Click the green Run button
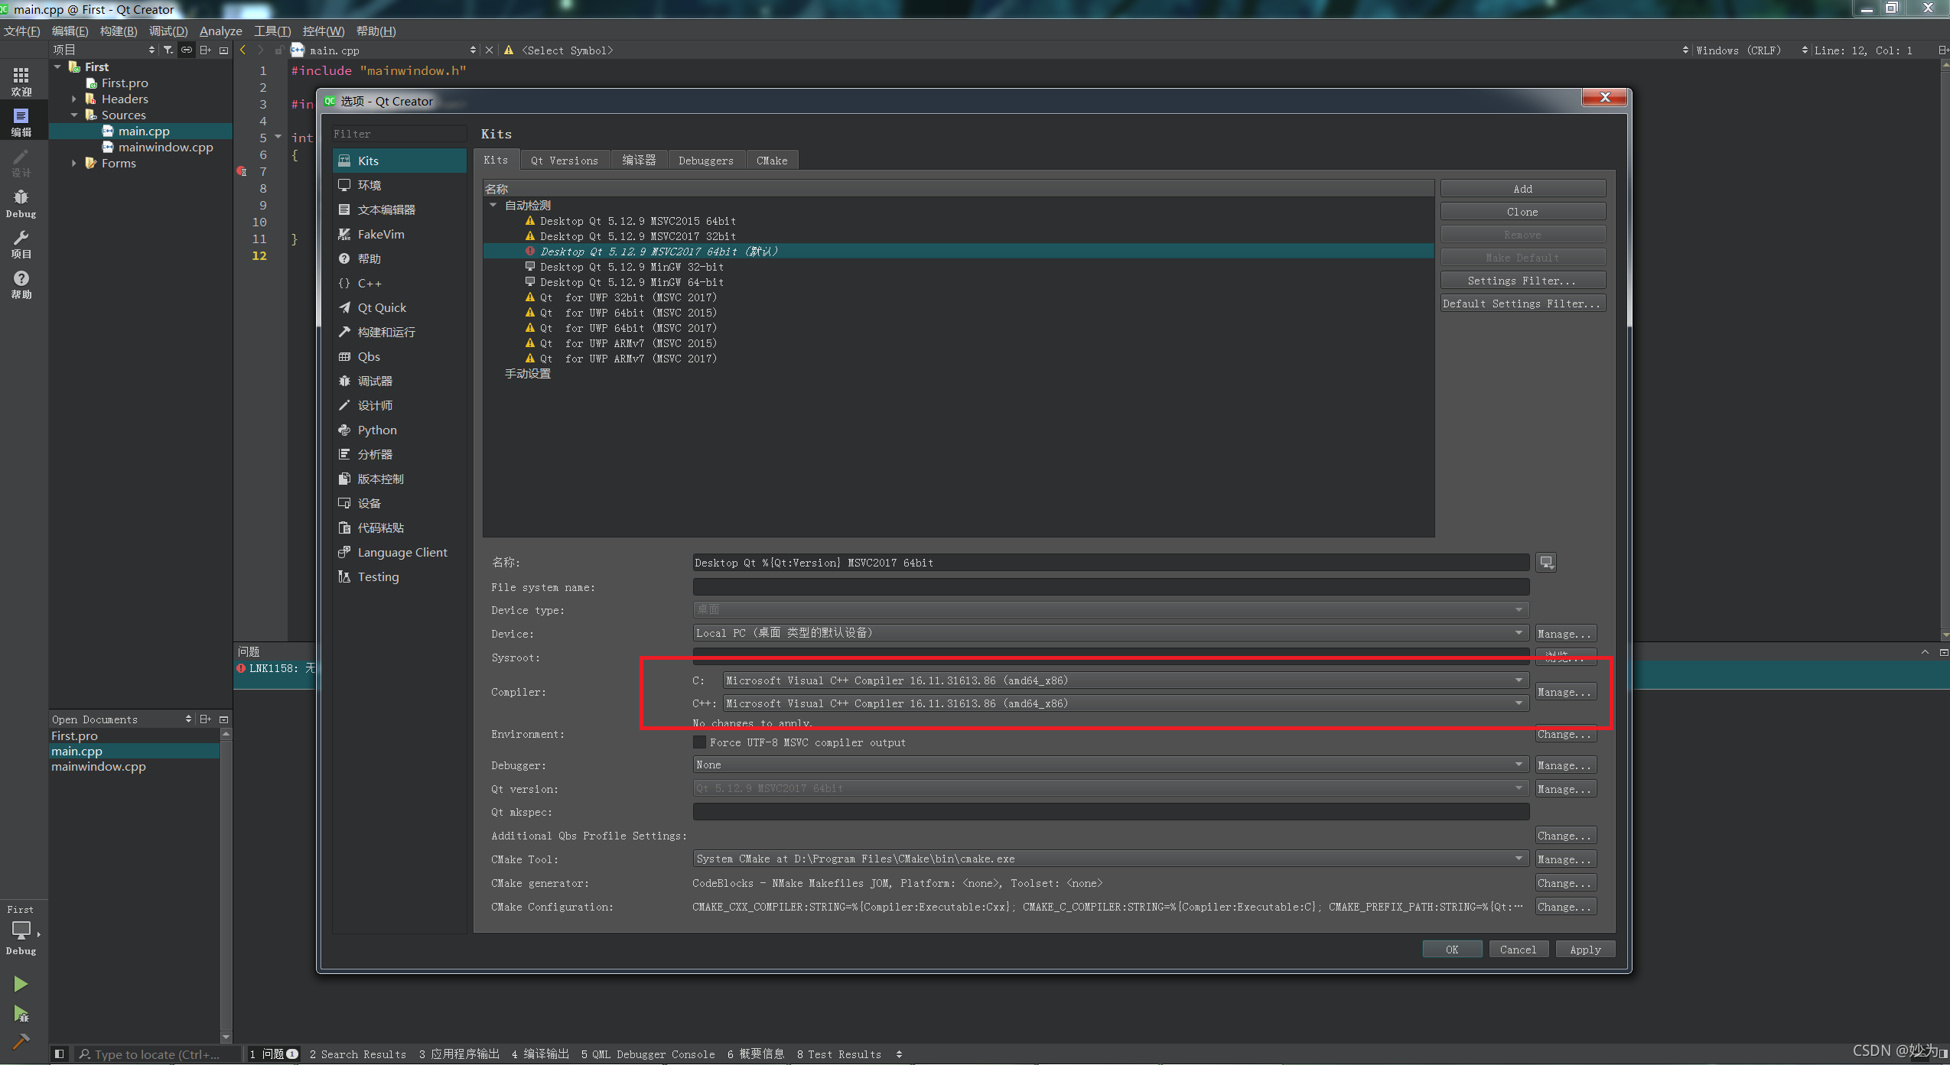The width and height of the screenshot is (1950, 1065). [x=21, y=983]
